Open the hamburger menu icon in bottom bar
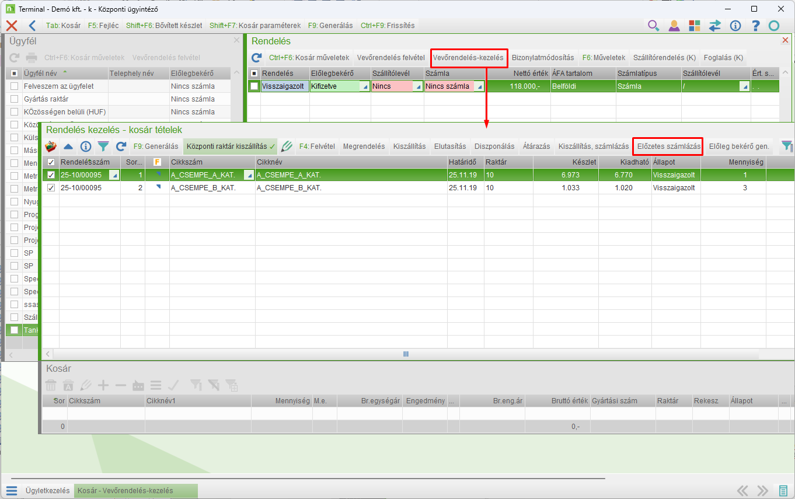 tap(12, 491)
